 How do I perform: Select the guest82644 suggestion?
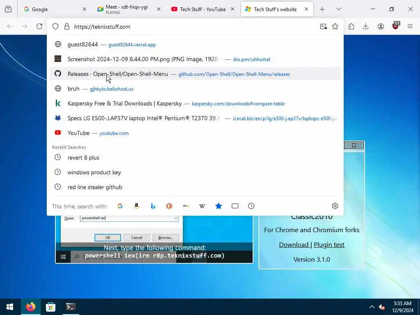[x=195, y=44]
